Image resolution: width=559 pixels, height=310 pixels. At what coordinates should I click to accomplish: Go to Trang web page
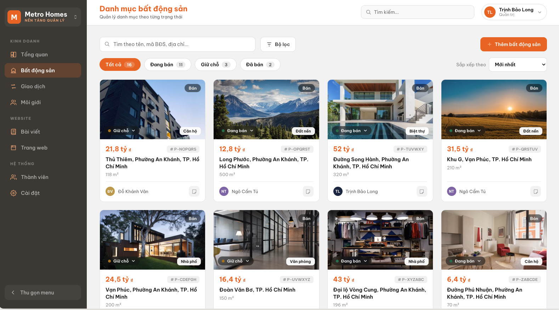[x=43, y=148]
